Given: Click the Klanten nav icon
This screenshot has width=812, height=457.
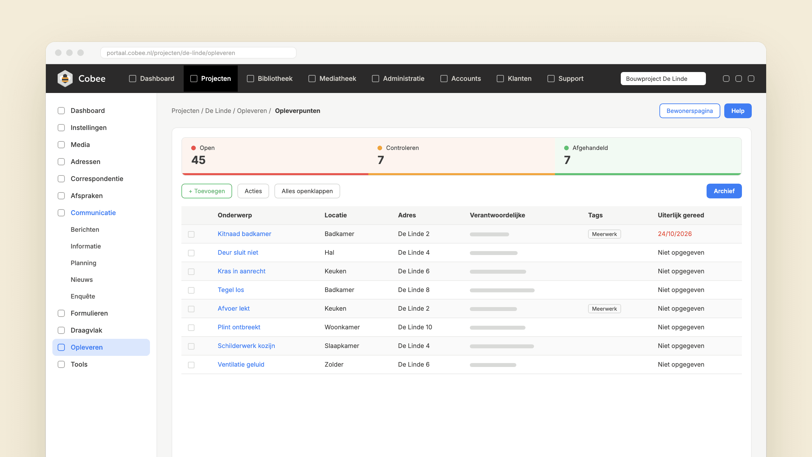Looking at the screenshot, I should coord(500,79).
